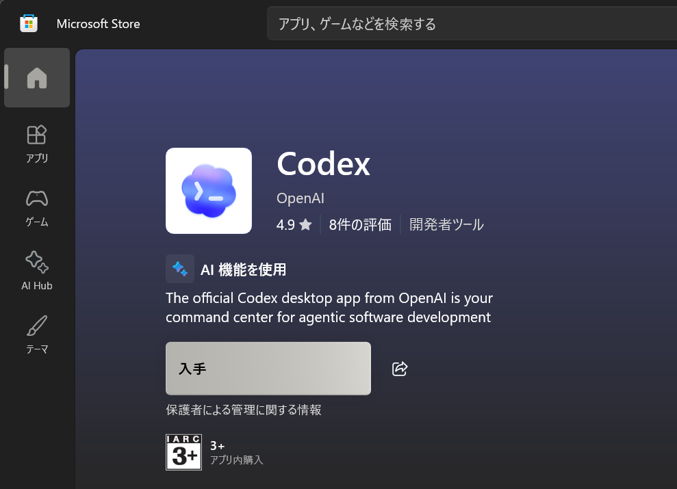This screenshot has height=489, width=677.
Task: Click the Codex app icon image
Action: (x=209, y=191)
